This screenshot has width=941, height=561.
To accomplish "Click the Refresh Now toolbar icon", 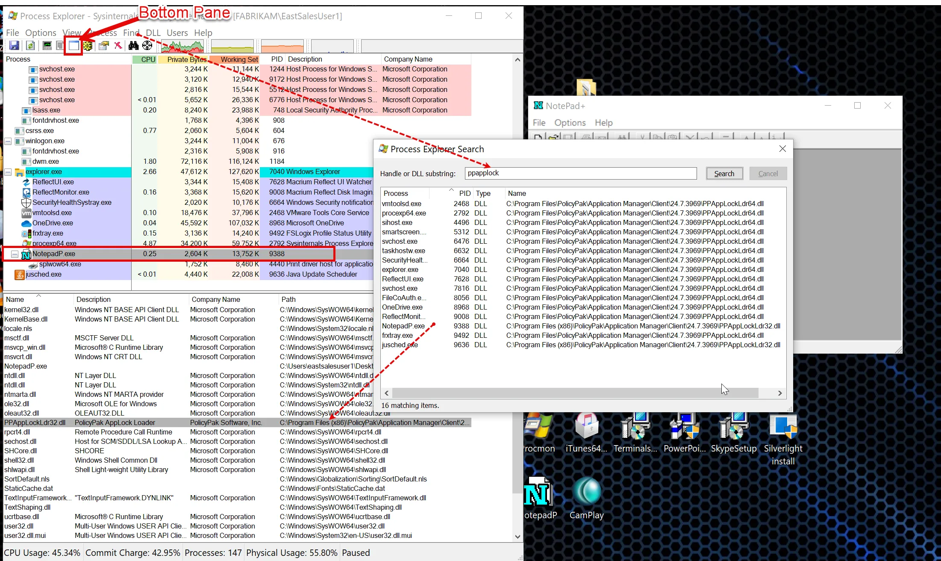I will 30,45.
